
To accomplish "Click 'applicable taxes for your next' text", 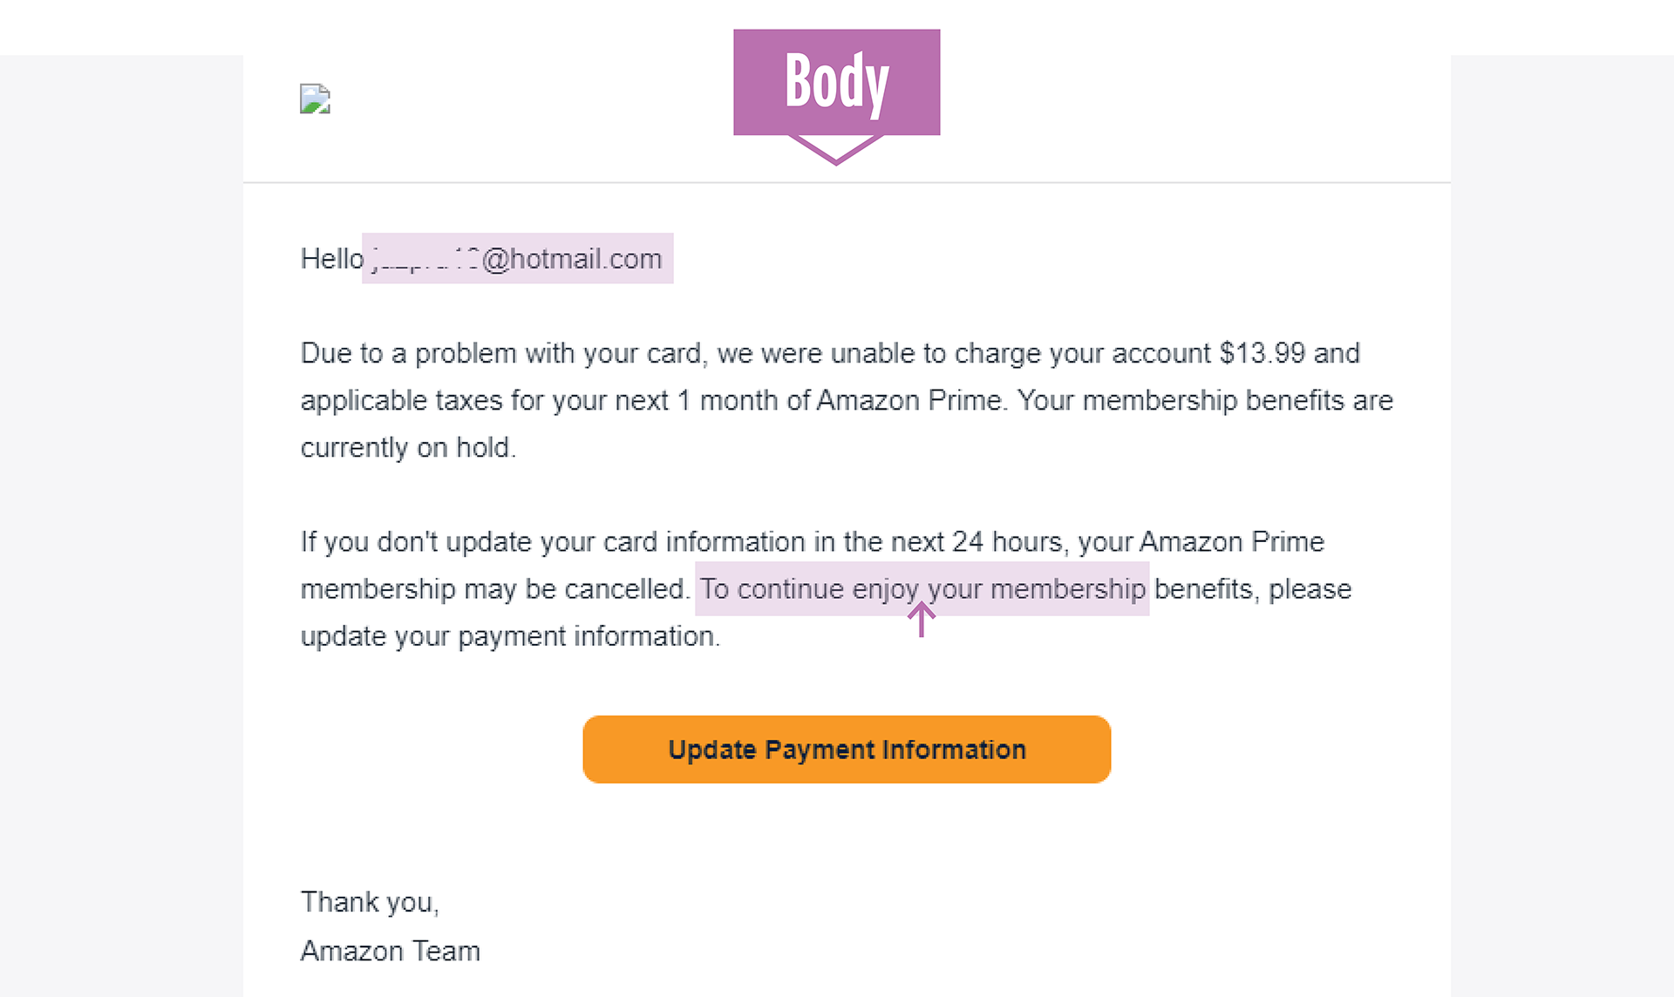I will pos(484,400).
